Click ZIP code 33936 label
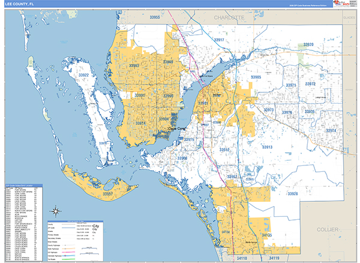The height and width of the screenshot is (263, 360). 310,111
